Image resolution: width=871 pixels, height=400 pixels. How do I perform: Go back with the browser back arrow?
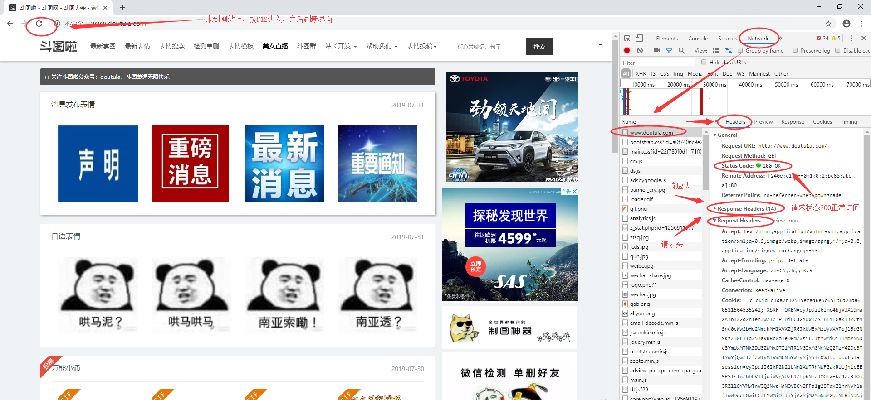[x=10, y=24]
